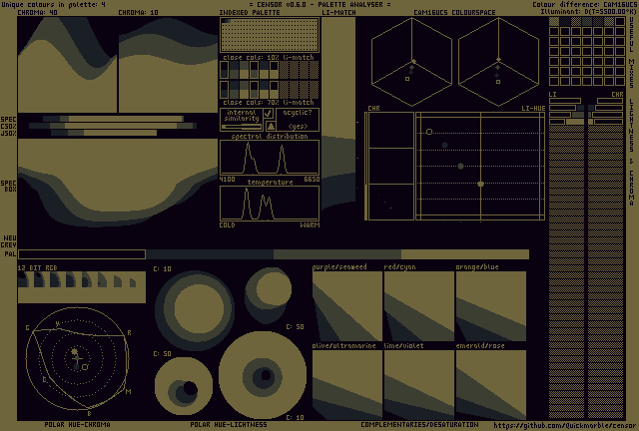639x431 pixels.
Task: Click the 12 bit RGB strip preview
Action: 82,287
